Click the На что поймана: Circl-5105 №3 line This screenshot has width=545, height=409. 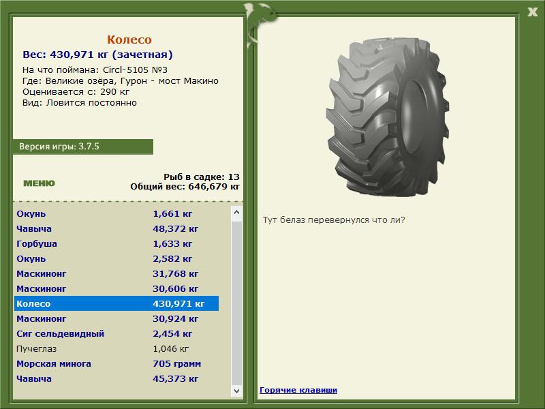[95, 70]
